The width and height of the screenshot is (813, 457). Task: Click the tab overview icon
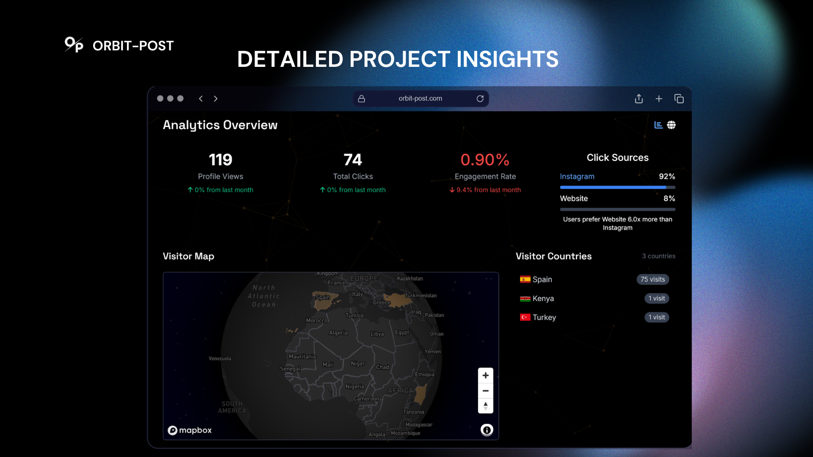click(679, 99)
